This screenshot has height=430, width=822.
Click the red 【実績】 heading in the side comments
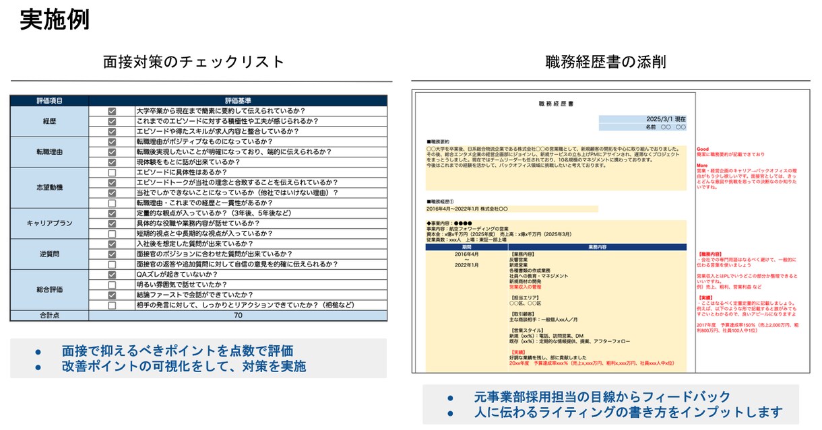[x=707, y=297]
